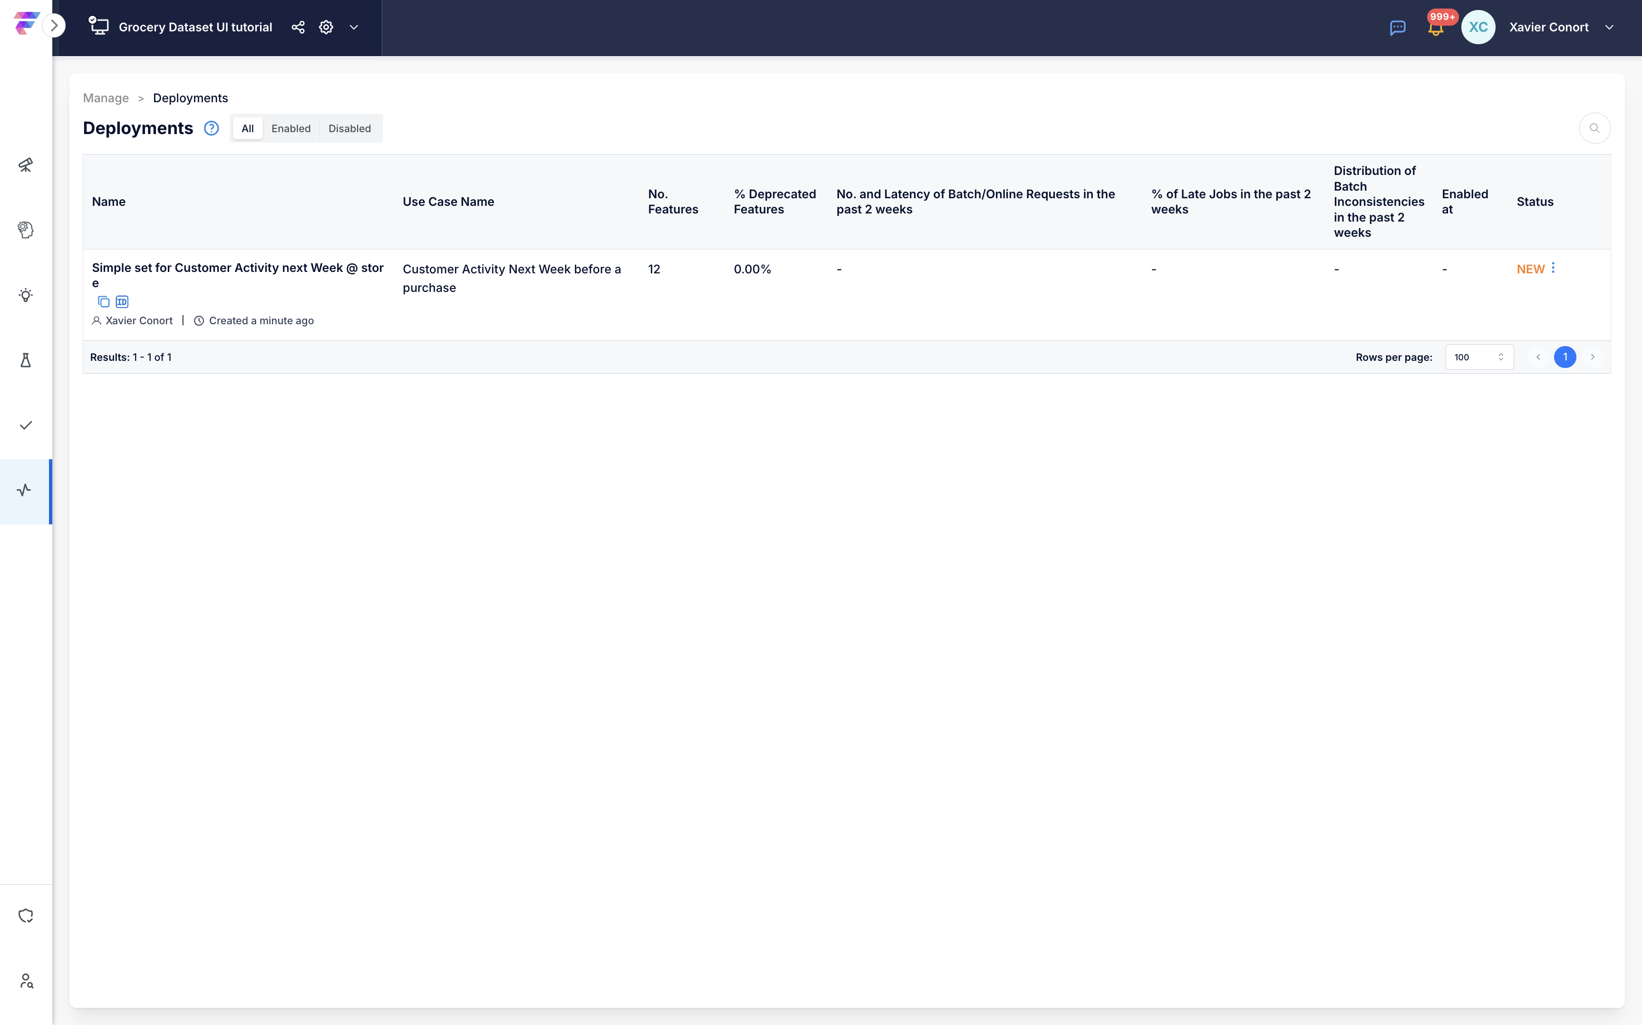Open the lightbulb Create sidebar icon
Viewport: 1642px width, 1025px height.
point(26,295)
